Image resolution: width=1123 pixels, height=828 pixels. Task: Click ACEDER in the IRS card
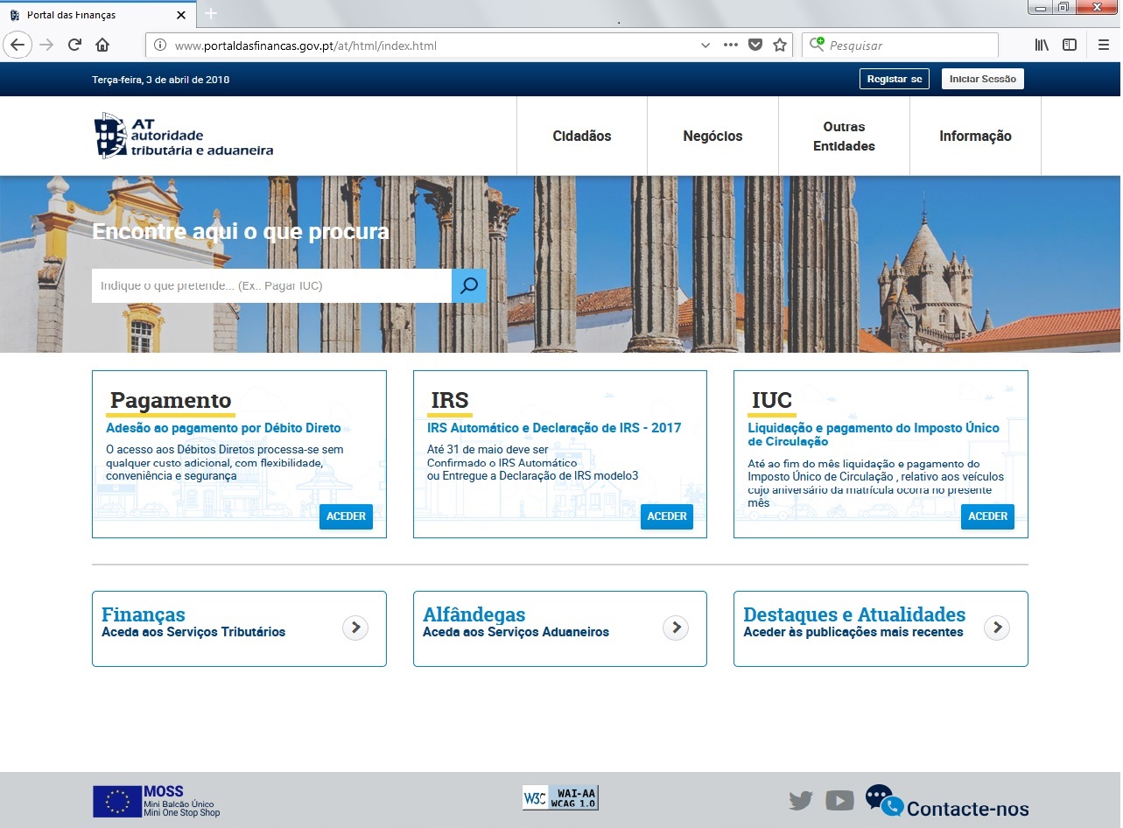coord(667,516)
